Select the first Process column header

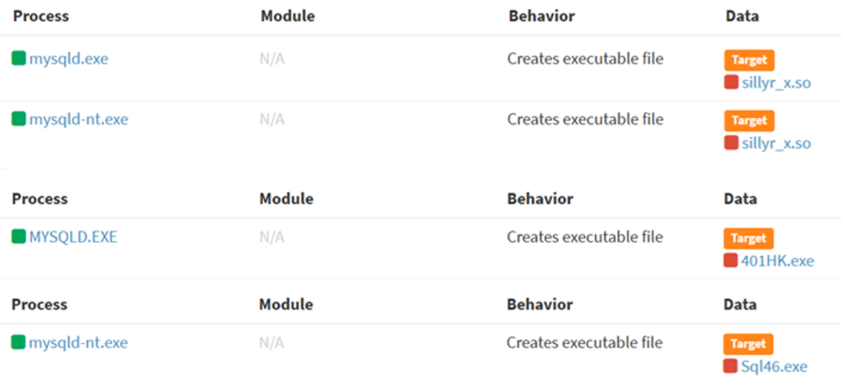point(41,16)
